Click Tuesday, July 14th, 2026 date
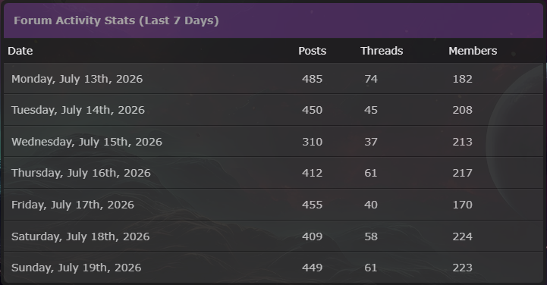This screenshot has height=285, width=547. point(78,110)
